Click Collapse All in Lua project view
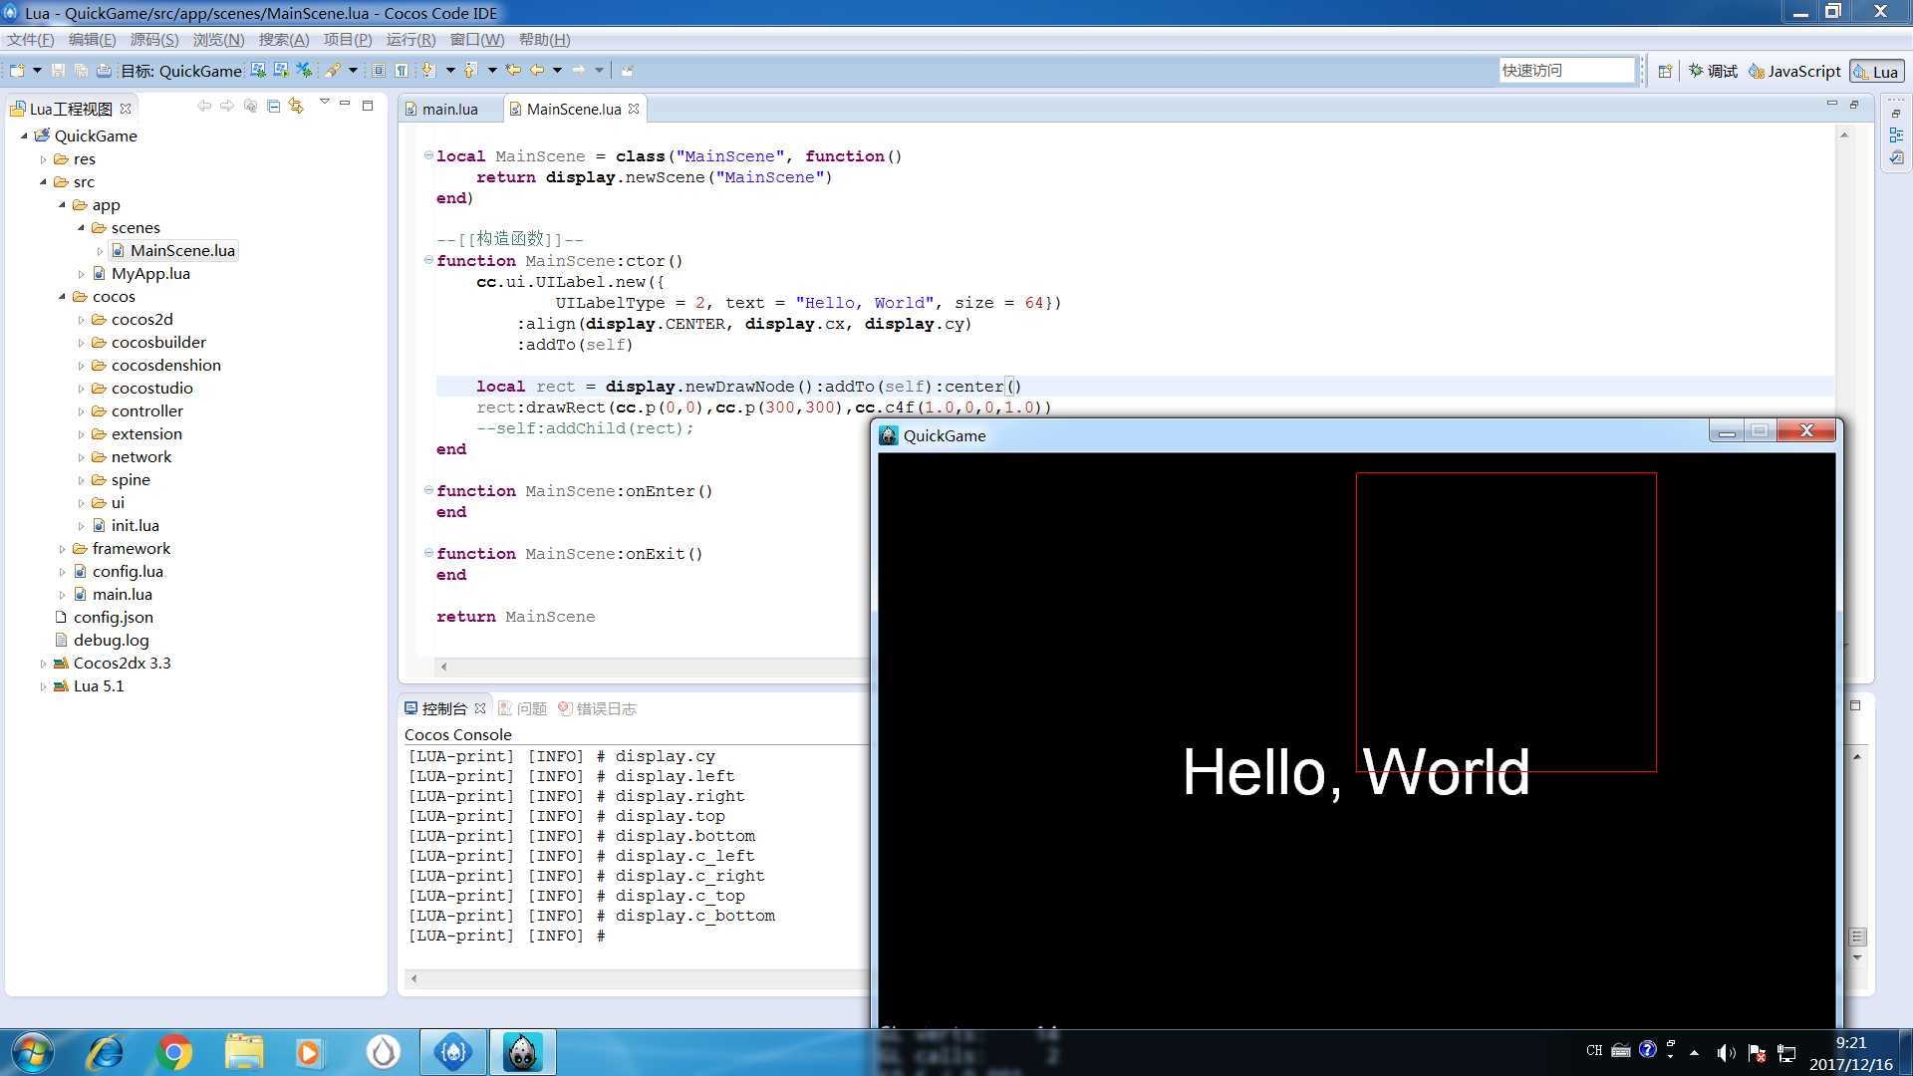1913x1076 pixels. click(273, 106)
